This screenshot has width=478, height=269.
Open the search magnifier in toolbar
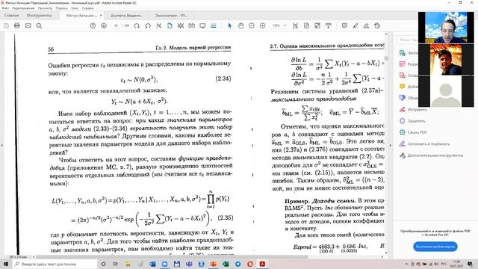[39, 26]
